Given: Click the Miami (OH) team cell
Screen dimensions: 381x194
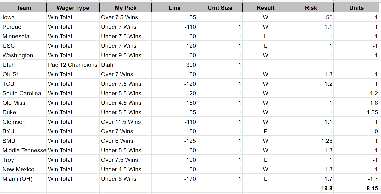Looking at the screenshot, I should tap(17, 179).
